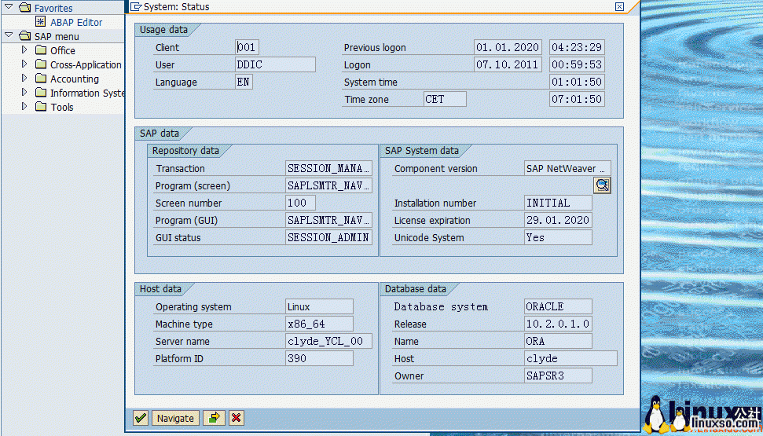Click the Program (GUI) value field
Viewport: 763px width, 436px height.
pyautogui.click(x=329, y=221)
